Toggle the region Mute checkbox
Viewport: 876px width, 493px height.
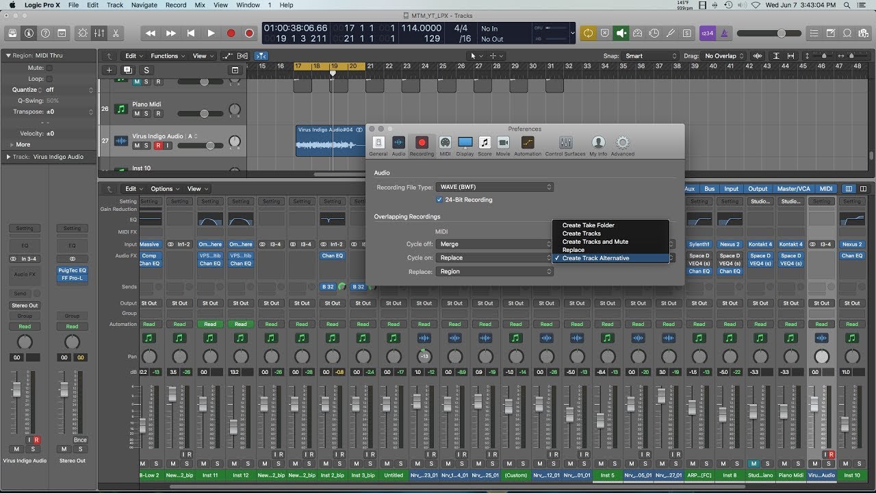[49, 68]
